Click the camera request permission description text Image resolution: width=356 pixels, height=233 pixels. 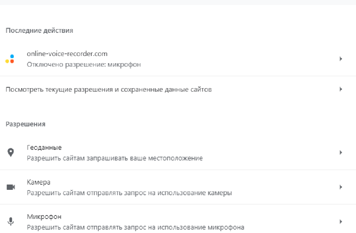coord(129,193)
